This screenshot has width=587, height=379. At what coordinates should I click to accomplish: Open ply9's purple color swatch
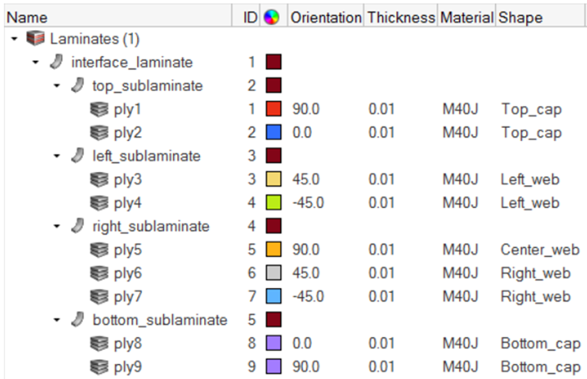[x=273, y=367]
